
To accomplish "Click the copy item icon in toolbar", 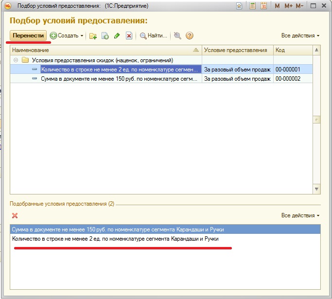I will click(x=105, y=35).
